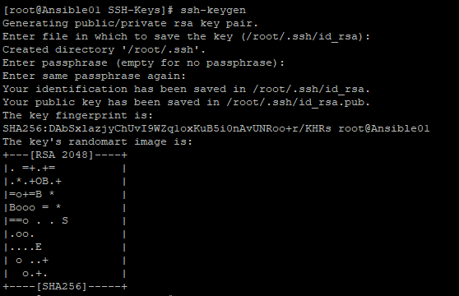
Task: Click the 'The key fingerprint is' line
Action: pyautogui.click(x=78, y=116)
